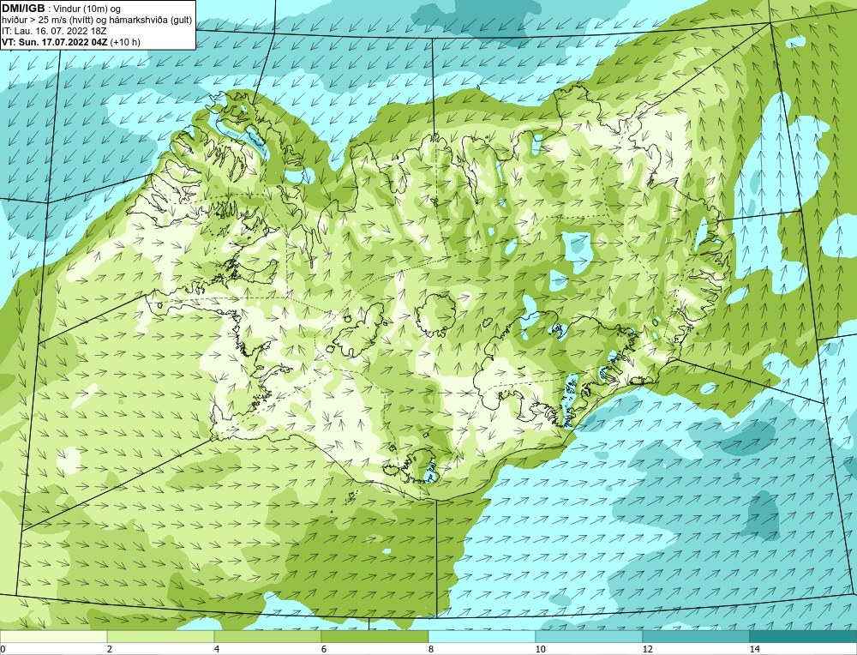Click the "2" label on the wind scale
Viewport: 857px width, 655px height.
pyautogui.click(x=110, y=649)
